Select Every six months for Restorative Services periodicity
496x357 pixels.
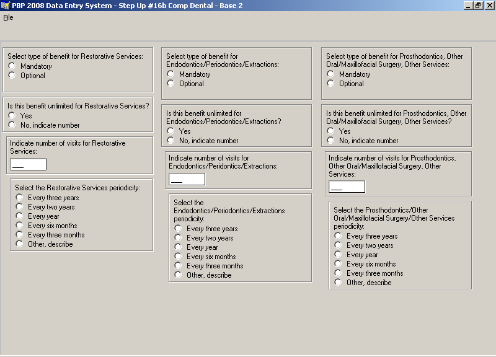(x=20, y=225)
